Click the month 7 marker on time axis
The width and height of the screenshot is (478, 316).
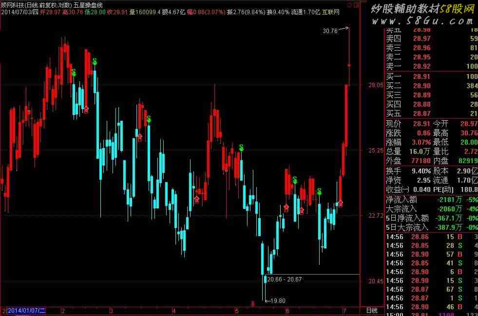click(344, 311)
